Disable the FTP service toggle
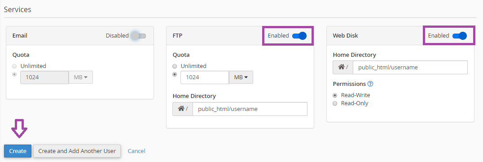The width and height of the screenshot is (483, 162). click(299, 36)
